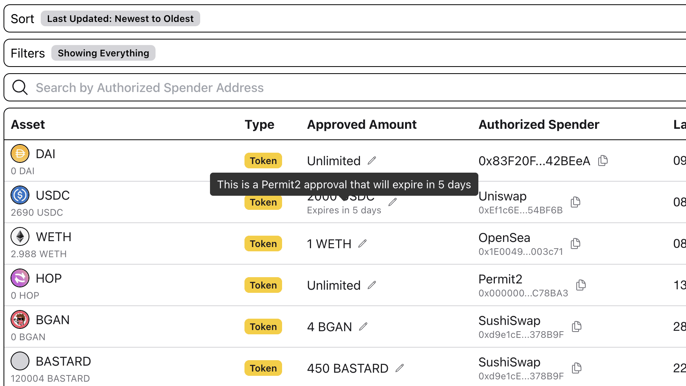Click the BGAN token avatar
The image size is (686, 386).
tap(20, 319)
